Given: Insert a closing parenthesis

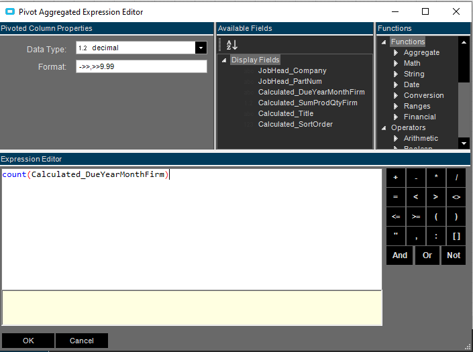Looking at the screenshot, I should coord(456,217).
